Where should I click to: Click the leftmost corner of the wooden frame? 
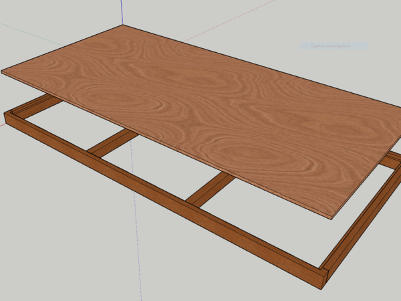tap(9, 119)
